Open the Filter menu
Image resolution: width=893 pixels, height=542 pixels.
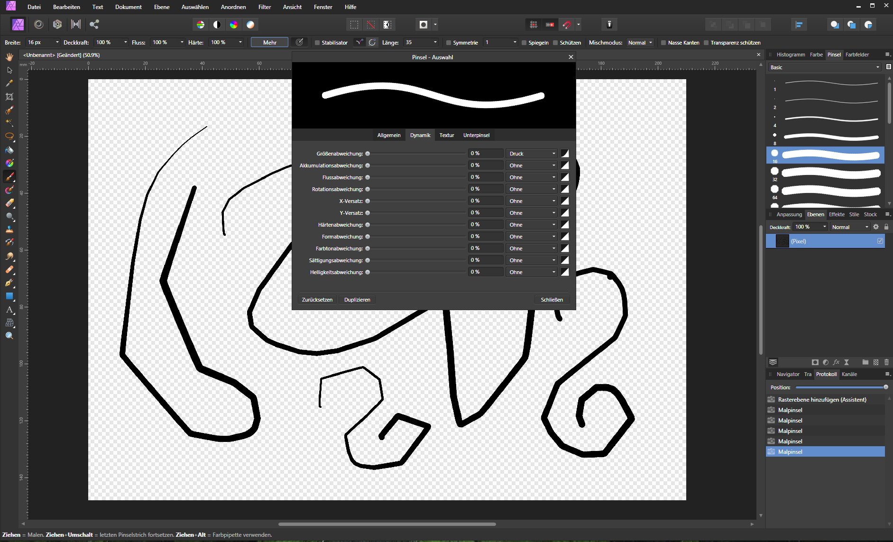click(264, 7)
